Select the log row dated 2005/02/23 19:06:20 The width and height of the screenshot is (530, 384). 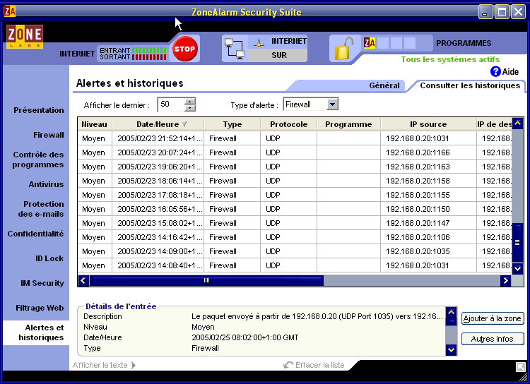[x=295, y=167]
